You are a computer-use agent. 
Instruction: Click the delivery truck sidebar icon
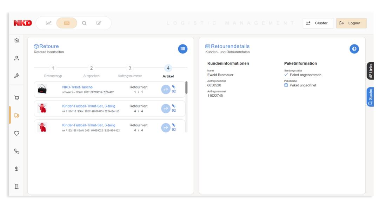[x=16, y=115]
